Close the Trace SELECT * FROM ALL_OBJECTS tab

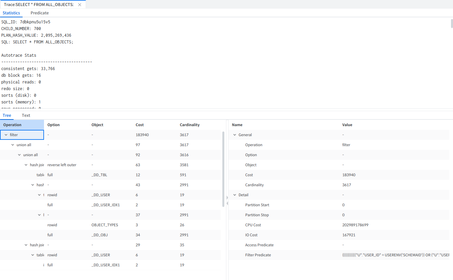[79, 5]
